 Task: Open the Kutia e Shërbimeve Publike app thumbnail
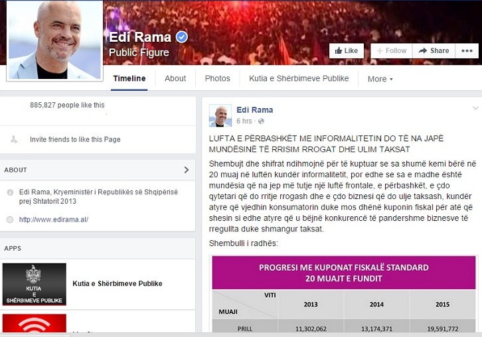(x=34, y=284)
